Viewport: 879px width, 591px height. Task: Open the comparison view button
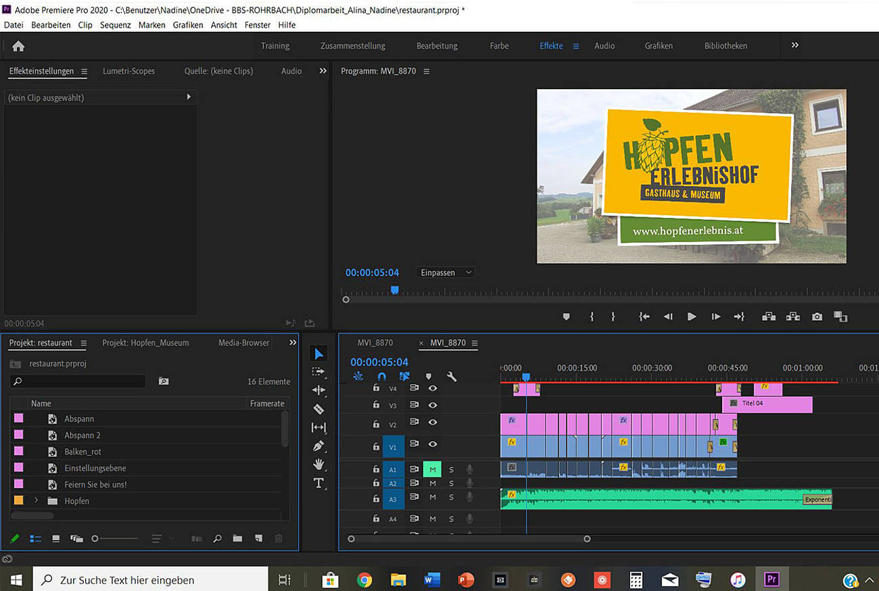pos(840,316)
